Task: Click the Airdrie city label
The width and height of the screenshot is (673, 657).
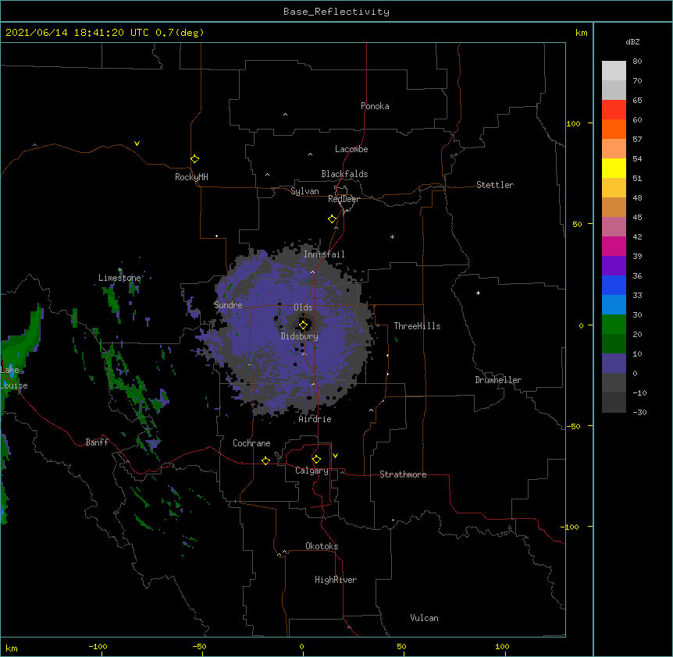Action: tap(315, 419)
